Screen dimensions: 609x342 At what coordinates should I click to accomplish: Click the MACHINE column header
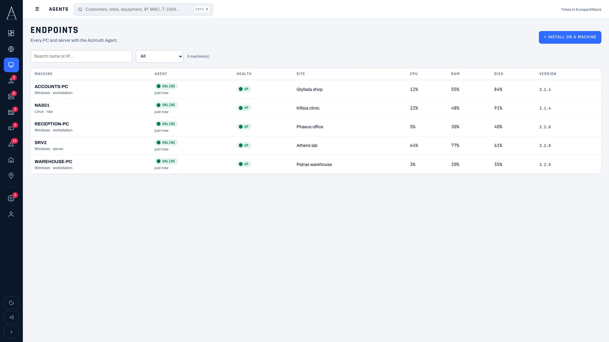coord(43,74)
